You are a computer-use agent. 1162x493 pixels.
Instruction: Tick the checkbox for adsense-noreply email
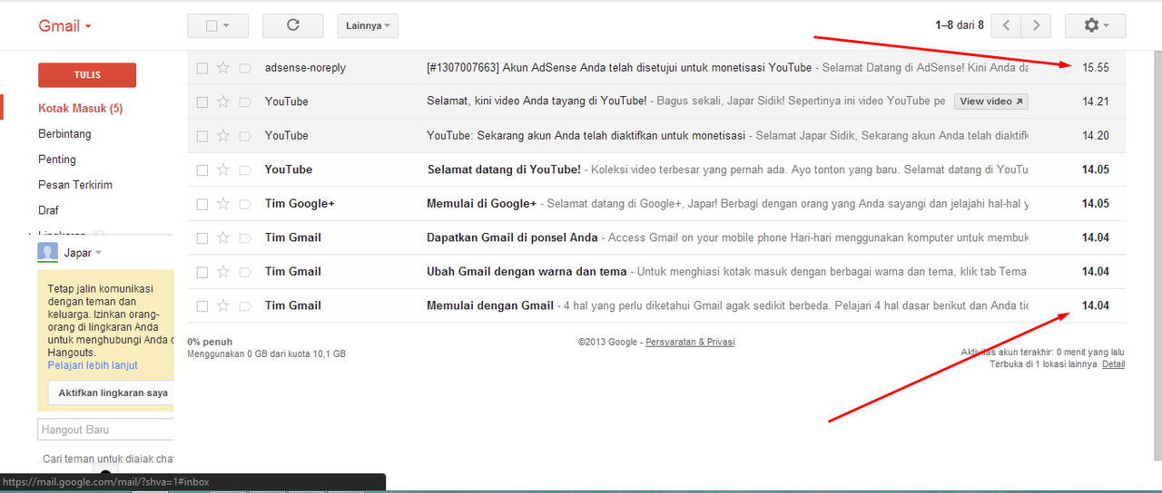click(x=202, y=68)
